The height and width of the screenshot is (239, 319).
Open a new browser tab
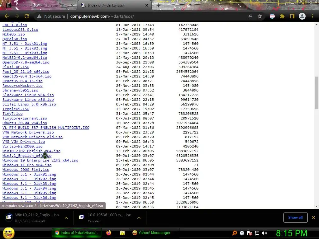(x=159, y=5)
